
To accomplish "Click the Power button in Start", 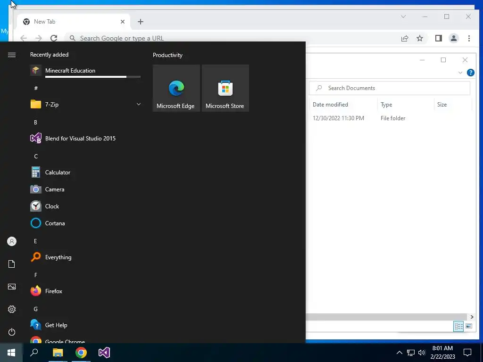I will click(x=12, y=332).
